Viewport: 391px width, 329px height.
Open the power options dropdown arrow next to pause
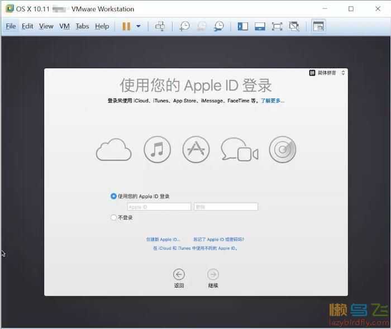(139, 26)
